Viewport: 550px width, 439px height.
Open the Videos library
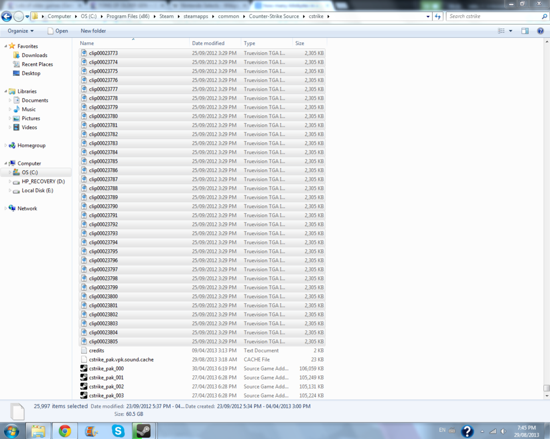point(29,127)
